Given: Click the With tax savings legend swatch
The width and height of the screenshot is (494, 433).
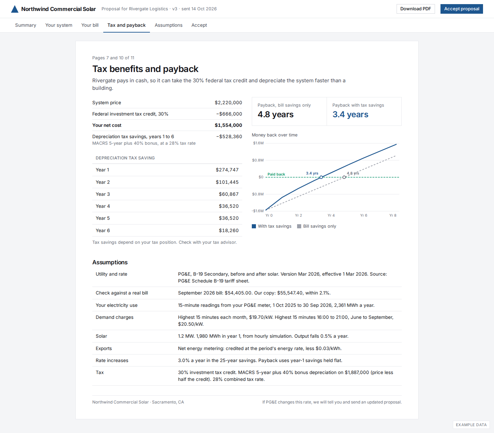Looking at the screenshot, I should click(254, 226).
